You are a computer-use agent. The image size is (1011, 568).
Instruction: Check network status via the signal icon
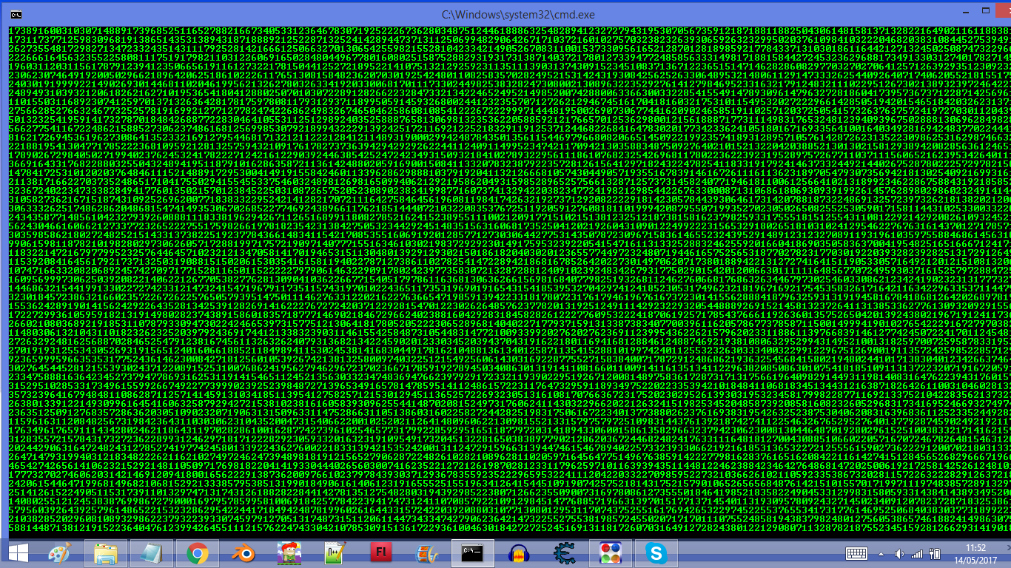click(917, 553)
